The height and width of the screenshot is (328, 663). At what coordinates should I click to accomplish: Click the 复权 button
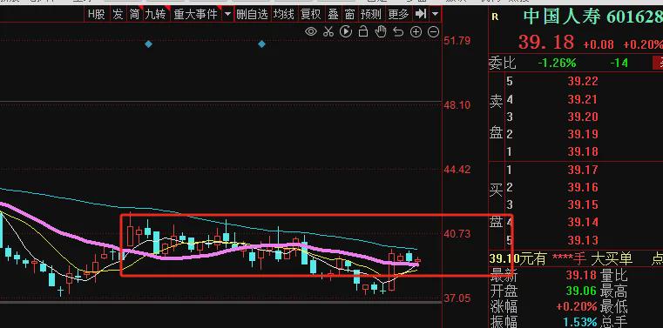311,14
